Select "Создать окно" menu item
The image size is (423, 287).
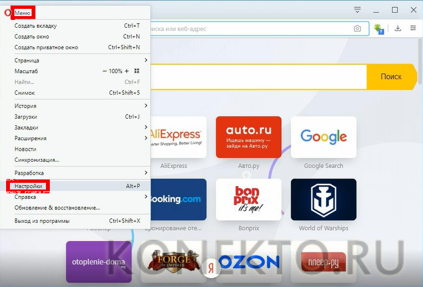tap(75, 37)
